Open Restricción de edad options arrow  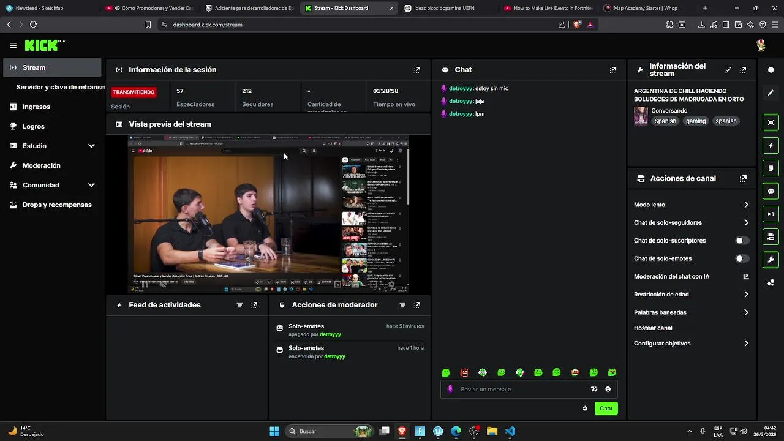point(746,295)
